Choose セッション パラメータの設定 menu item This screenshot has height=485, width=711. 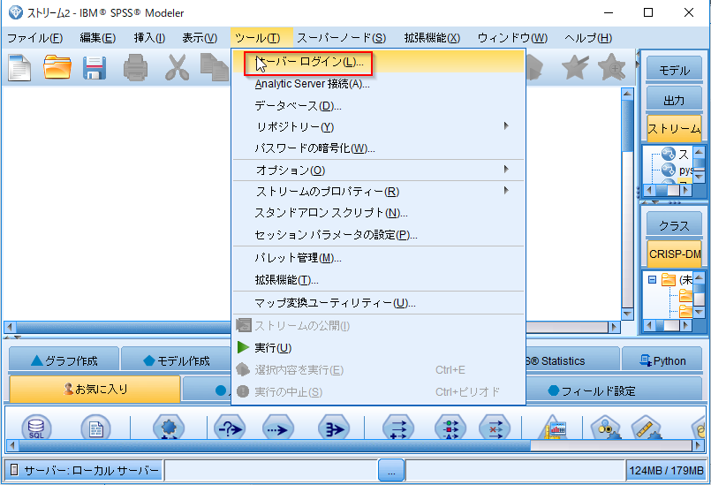point(379,235)
